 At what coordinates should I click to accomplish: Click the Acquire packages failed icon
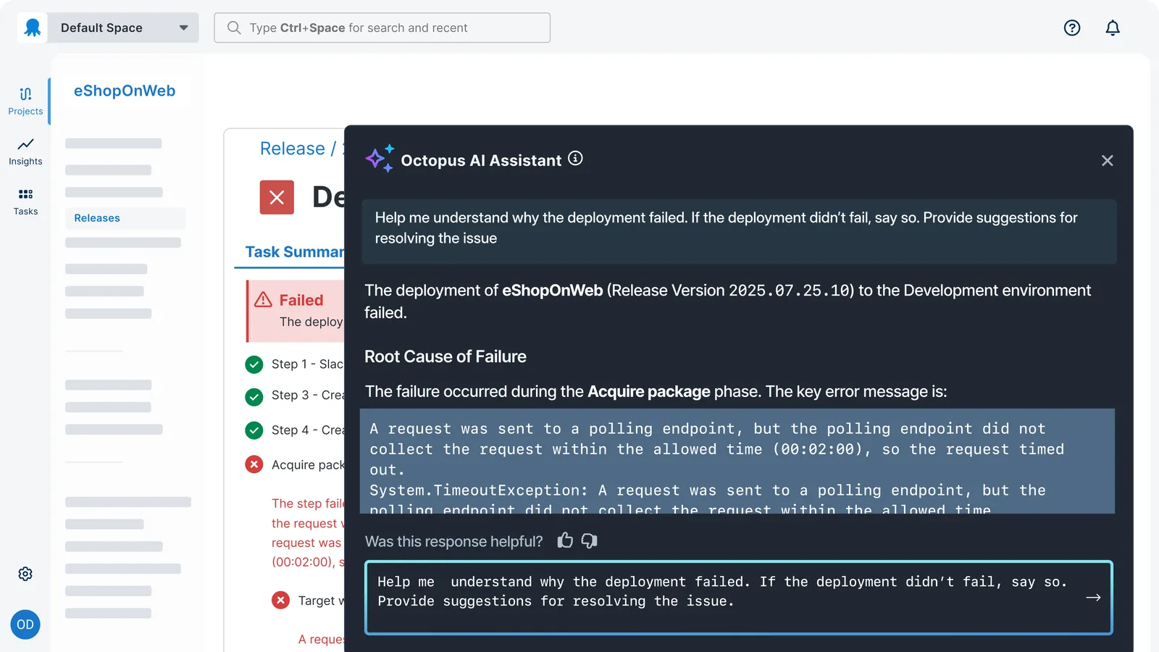[254, 464]
